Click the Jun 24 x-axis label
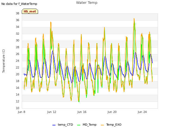 click(142, 112)
